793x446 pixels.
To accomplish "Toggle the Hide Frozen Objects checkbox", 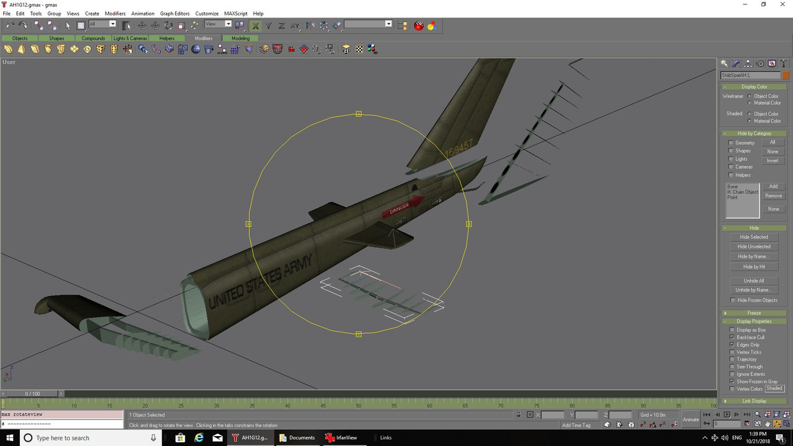I will pyautogui.click(x=733, y=300).
